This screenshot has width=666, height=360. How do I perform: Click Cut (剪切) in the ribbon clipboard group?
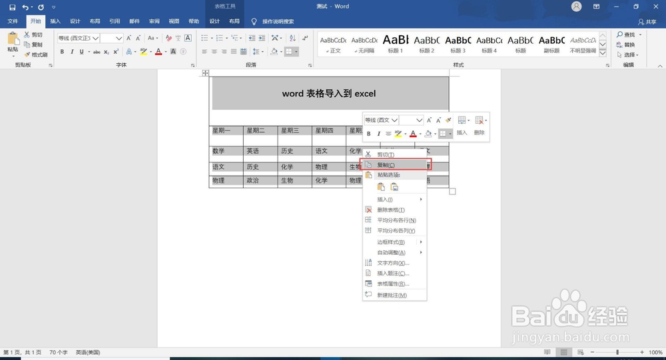point(33,35)
